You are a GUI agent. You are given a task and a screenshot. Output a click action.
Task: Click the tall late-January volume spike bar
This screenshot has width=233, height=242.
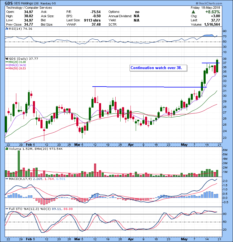pyautogui.click(x=19, y=163)
